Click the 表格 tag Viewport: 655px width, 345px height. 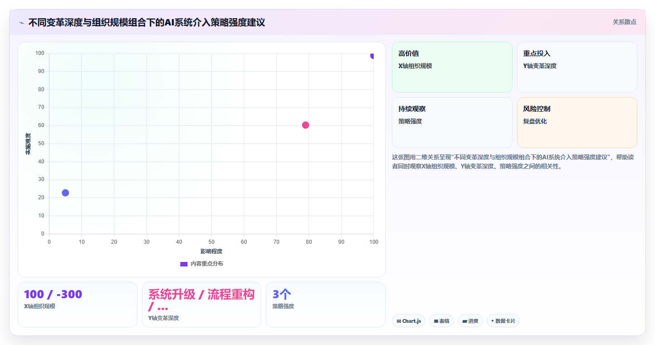click(x=441, y=321)
